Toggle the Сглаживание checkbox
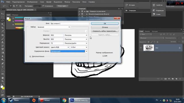184x103 pixels. [x=43, y=6]
